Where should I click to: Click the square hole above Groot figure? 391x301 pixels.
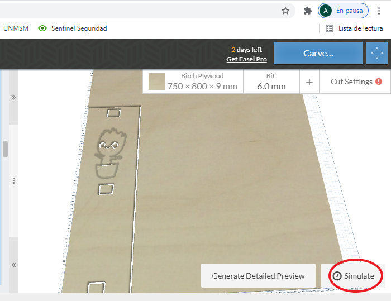(114, 113)
